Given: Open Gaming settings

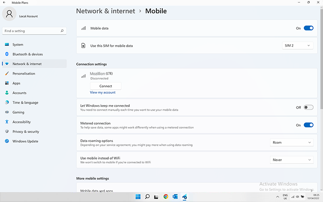Looking at the screenshot, I should 34,112.
